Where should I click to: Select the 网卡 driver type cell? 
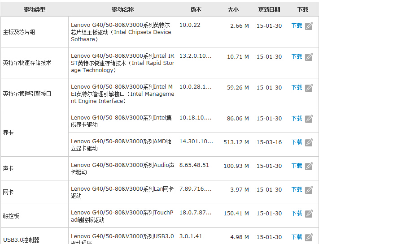(35, 192)
